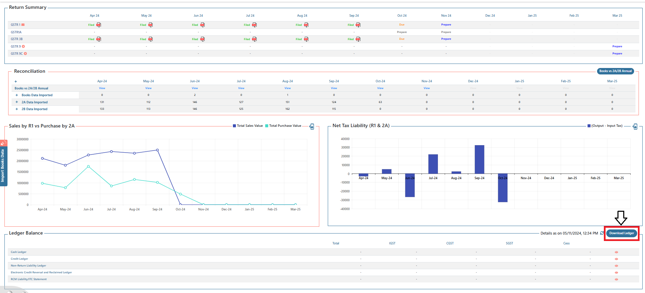
Task: Open GSTR 1 filed PDF for Sep 24
Action: pyautogui.click(x=358, y=25)
